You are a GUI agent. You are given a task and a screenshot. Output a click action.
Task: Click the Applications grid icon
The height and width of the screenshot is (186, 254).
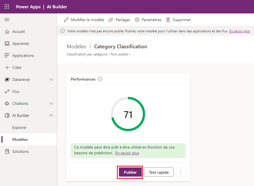(7, 55)
